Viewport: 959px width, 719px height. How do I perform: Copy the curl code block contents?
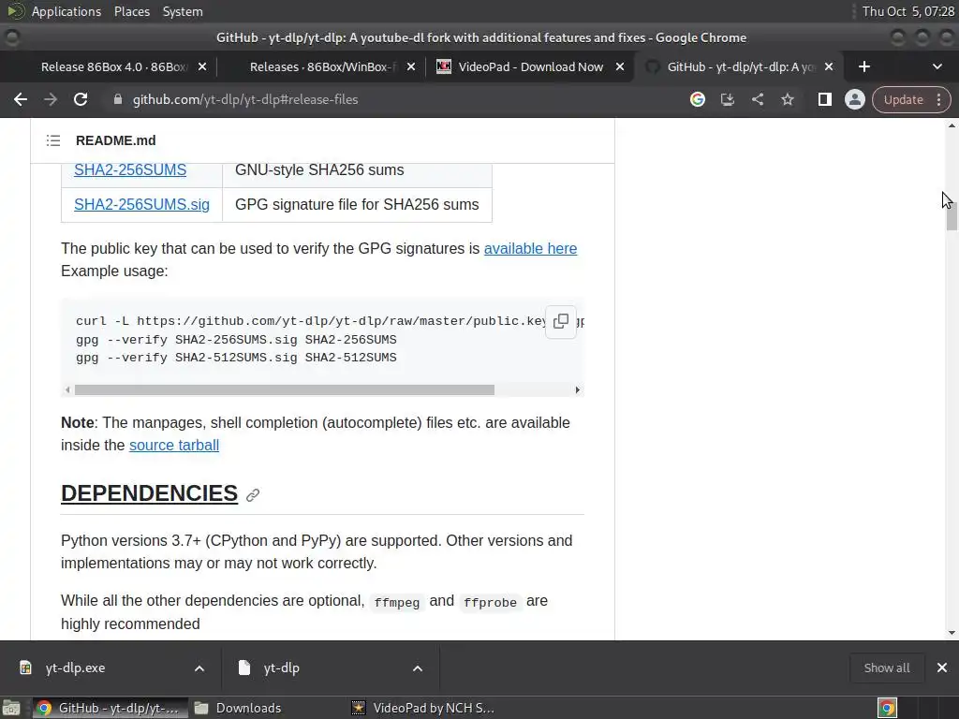pyautogui.click(x=561, y=321)
